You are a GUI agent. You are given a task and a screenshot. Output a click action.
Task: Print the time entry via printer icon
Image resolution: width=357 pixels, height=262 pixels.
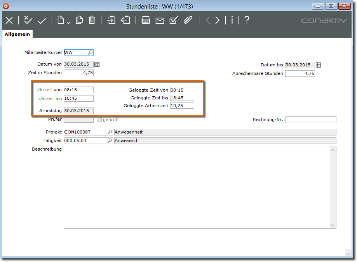click(x=146, y=21)
